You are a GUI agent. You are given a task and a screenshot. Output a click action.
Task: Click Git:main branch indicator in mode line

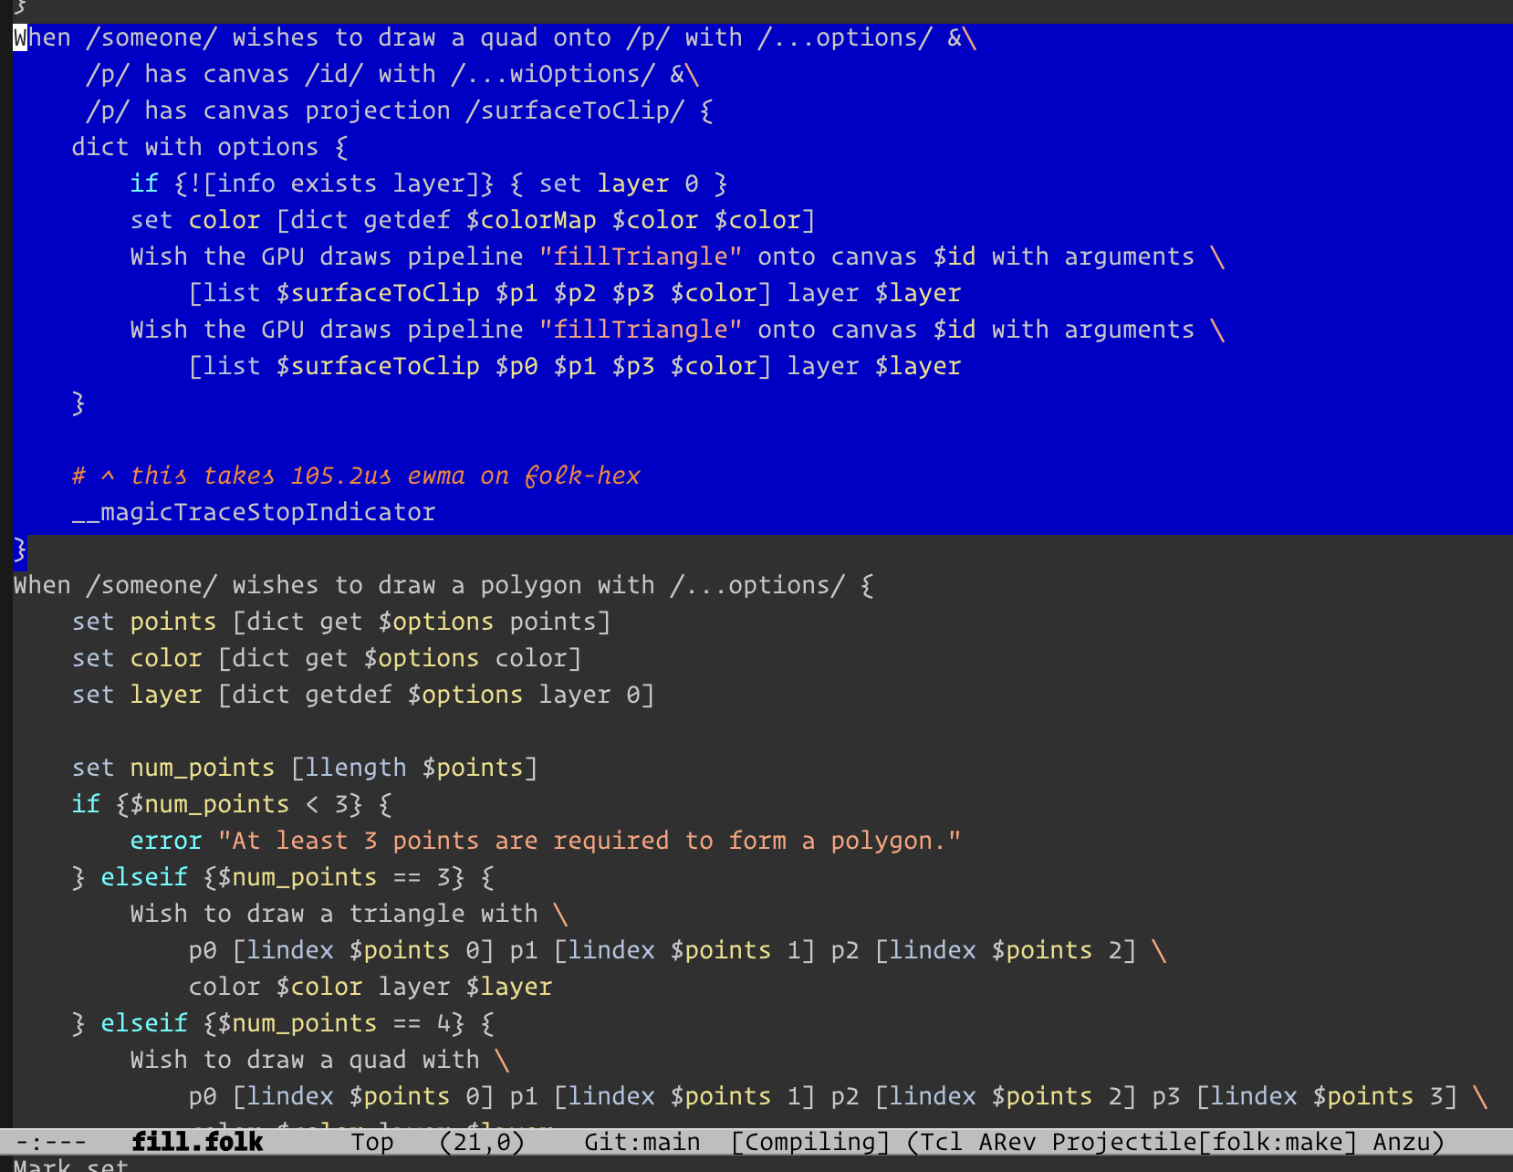coord(642,1142)
